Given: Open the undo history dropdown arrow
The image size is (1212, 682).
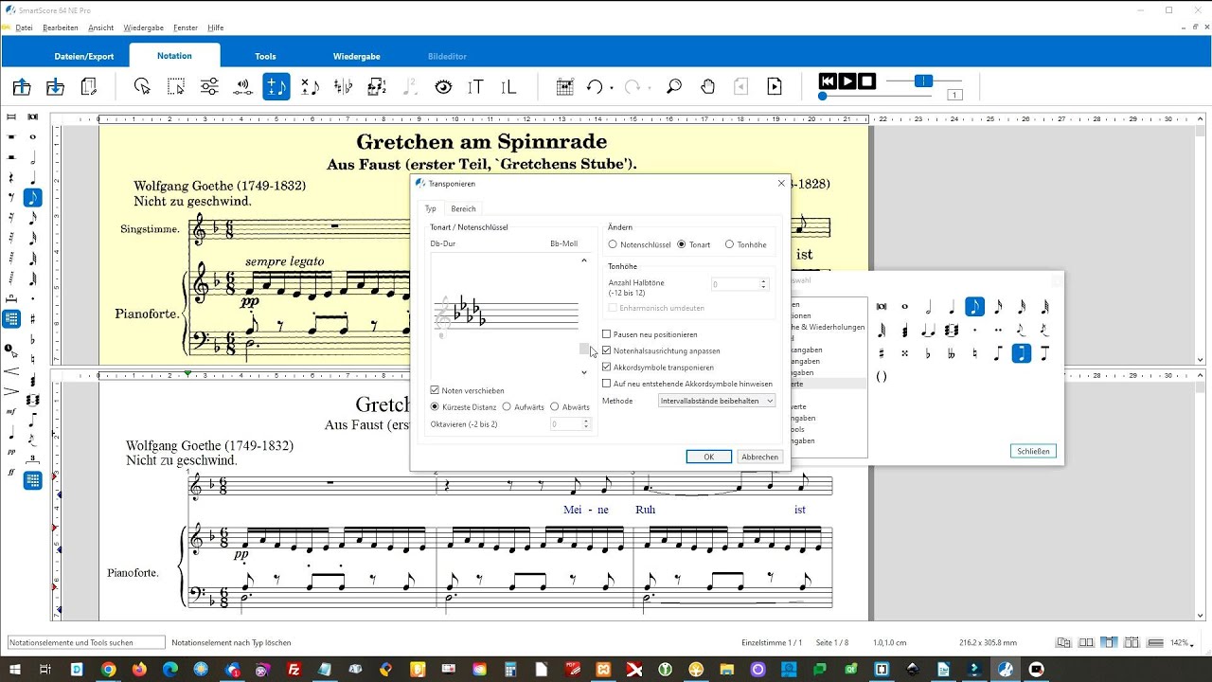Looking at the screenshot, I should (612, 88).
